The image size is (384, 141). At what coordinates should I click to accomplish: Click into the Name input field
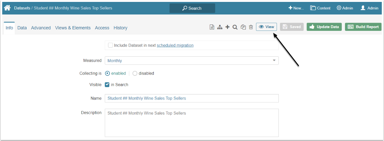tap(192, 98)
